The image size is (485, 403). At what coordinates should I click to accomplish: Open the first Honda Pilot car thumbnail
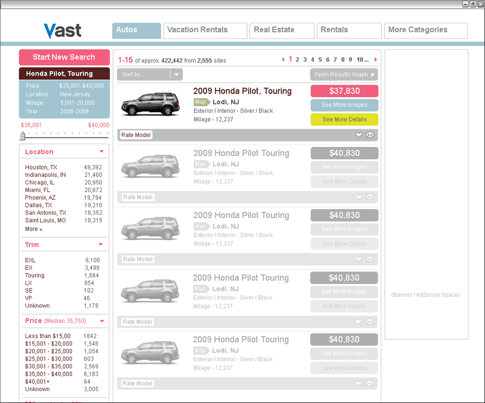150,104
